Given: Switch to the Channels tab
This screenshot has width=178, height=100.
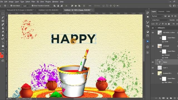Looking at the screenshot, I should coord(161,12).
